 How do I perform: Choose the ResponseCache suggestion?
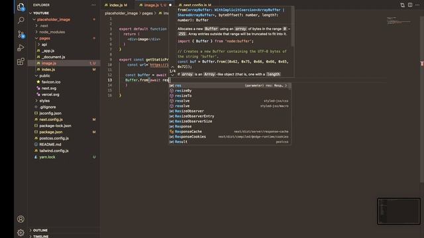coord(230,132)
